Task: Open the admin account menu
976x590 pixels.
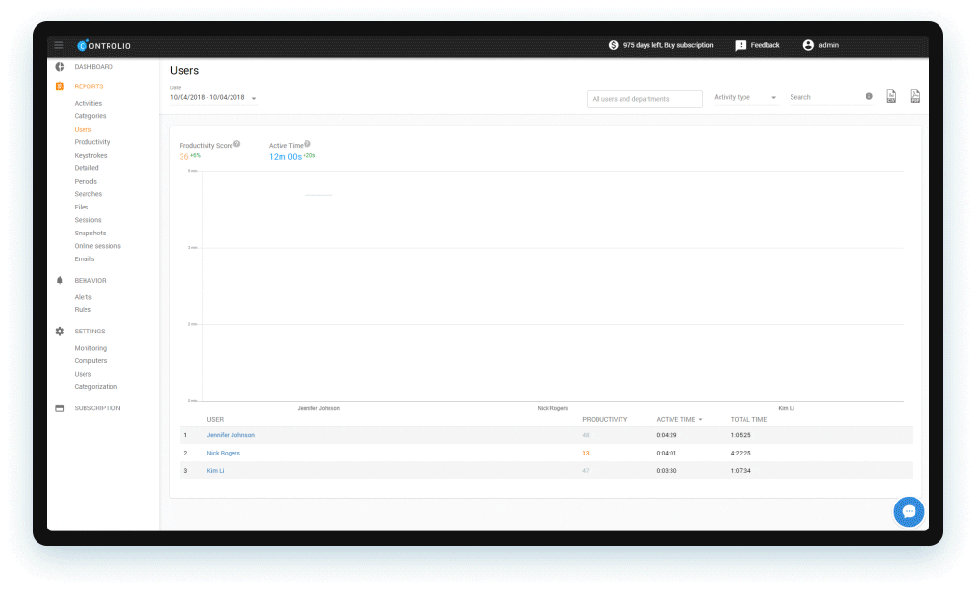Action: coord(820,45)
